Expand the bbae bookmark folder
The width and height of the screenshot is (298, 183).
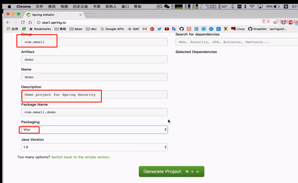click(76, 29)
